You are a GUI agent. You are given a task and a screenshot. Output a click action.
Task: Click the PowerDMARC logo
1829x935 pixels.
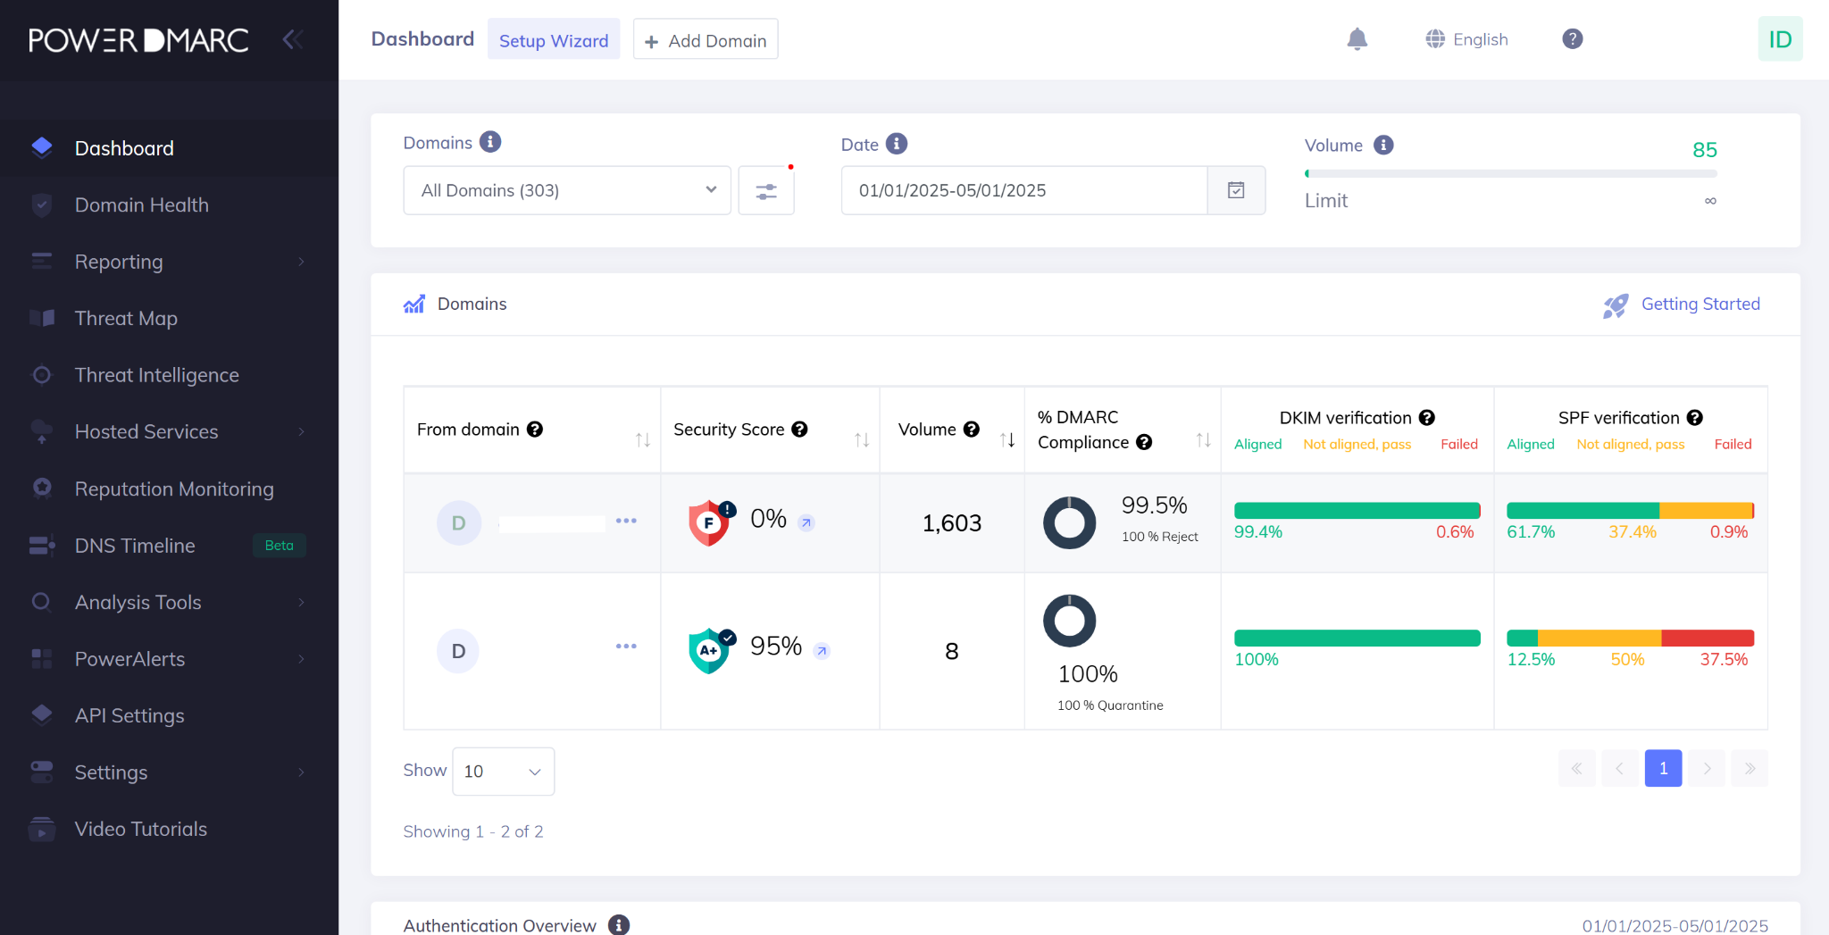click(x=138, y=40)
